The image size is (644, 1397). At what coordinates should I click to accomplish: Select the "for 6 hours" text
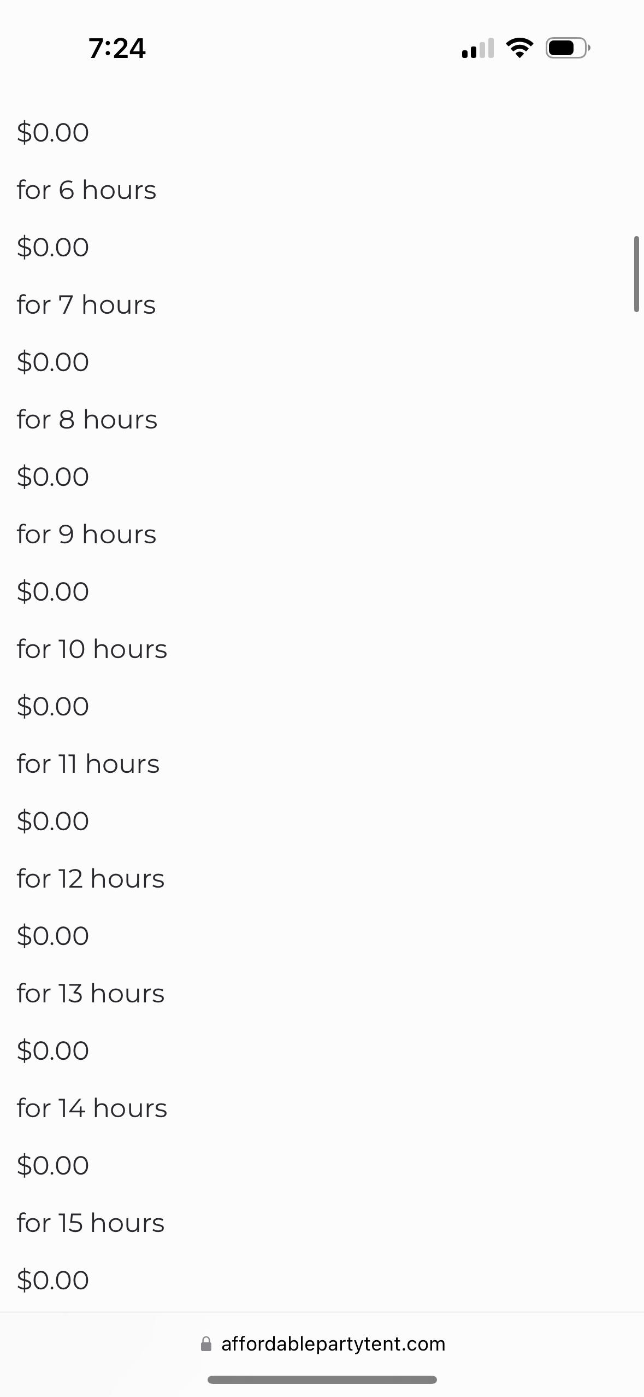(86, 190)
